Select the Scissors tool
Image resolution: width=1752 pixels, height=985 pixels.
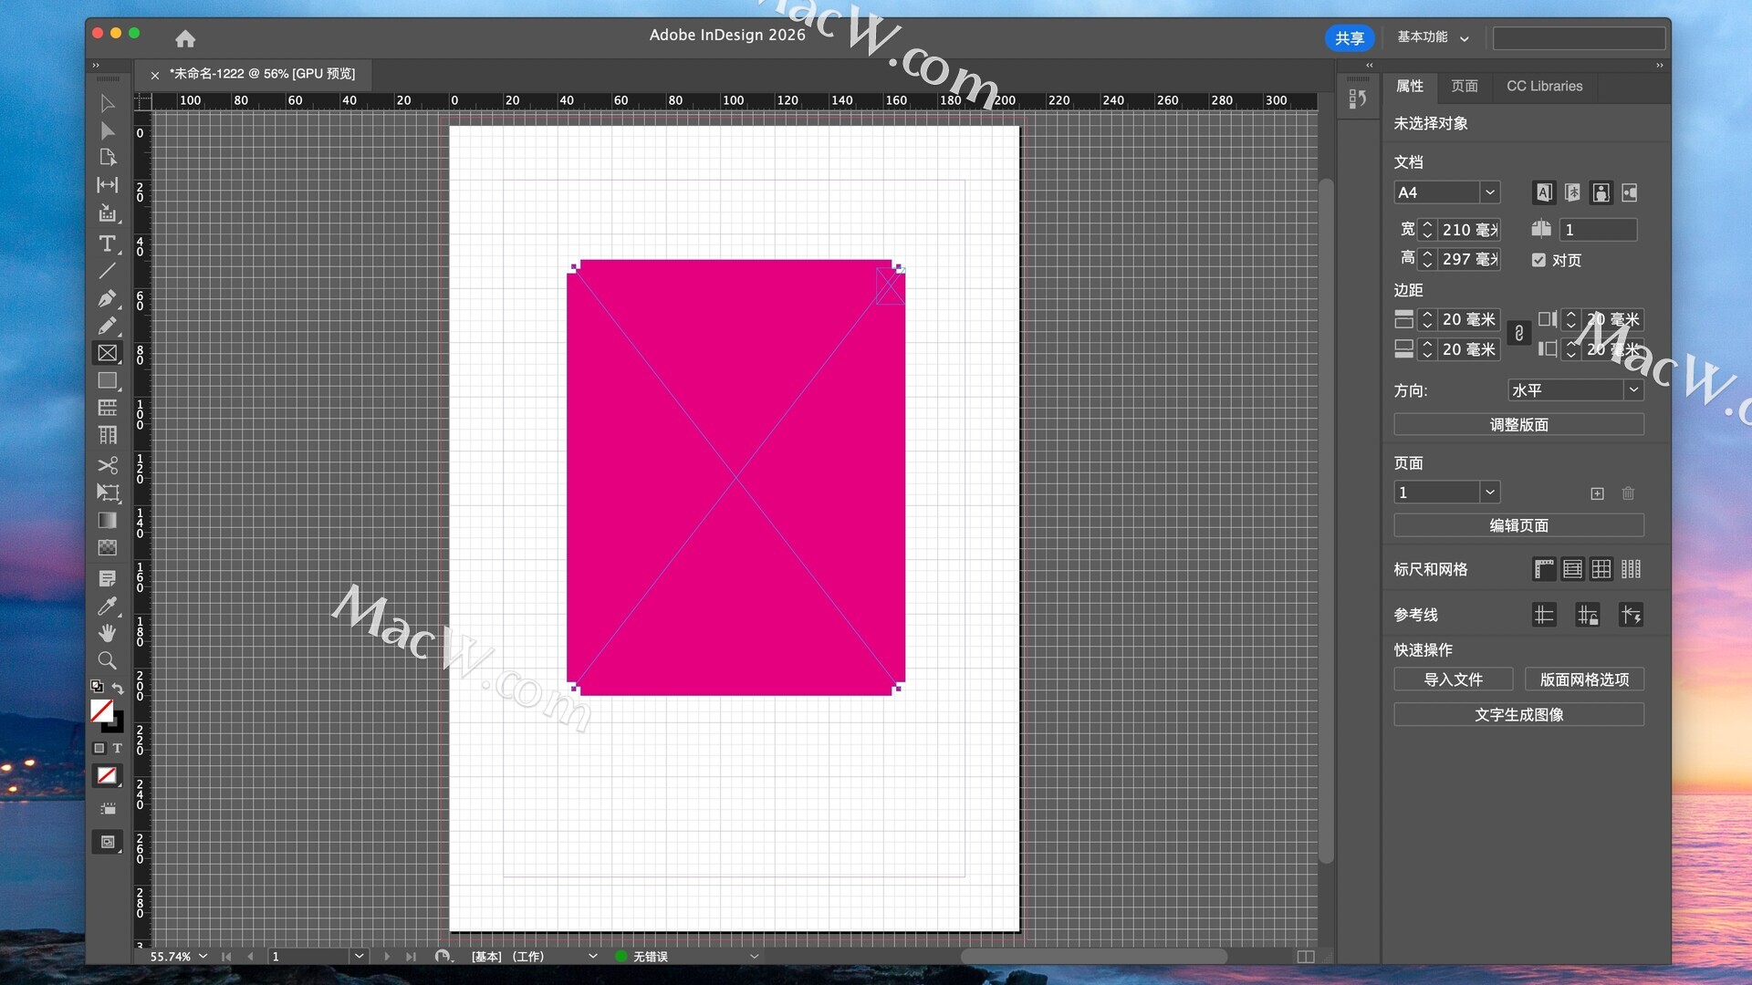coord(107,465)
